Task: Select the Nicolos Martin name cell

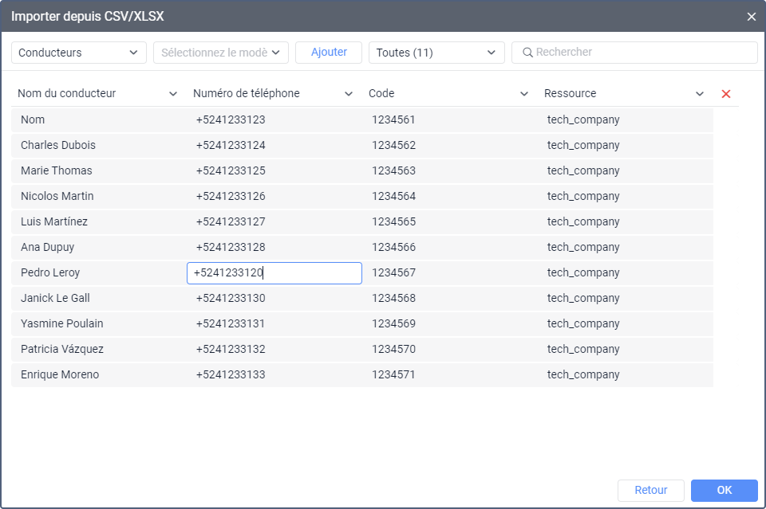Action: pyautogui.click(x=57, y=196)
